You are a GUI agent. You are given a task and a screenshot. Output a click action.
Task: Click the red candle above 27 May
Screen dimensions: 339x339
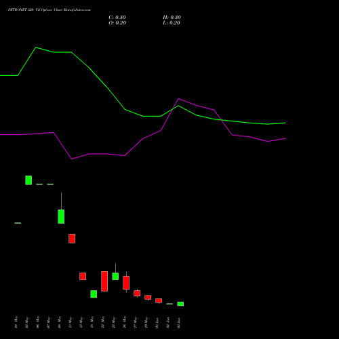(x=137, y=293)
